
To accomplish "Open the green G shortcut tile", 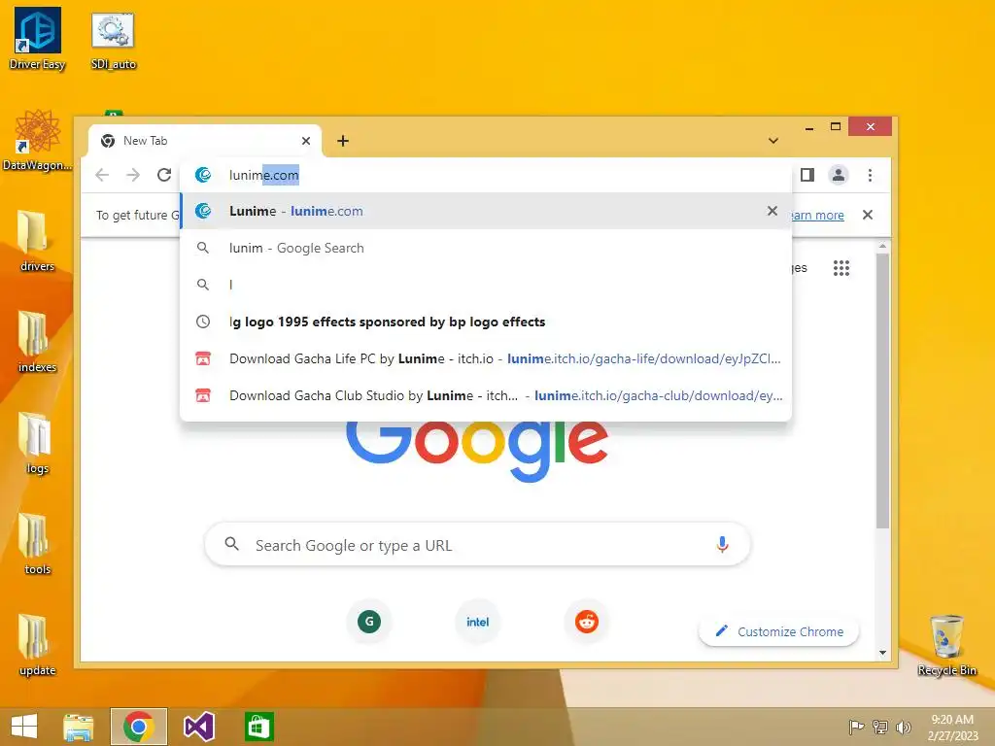I will point(369,622).
